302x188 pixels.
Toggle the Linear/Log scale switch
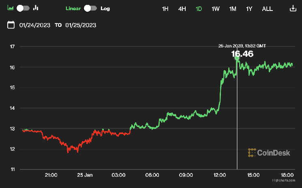[x=90, y=8]
